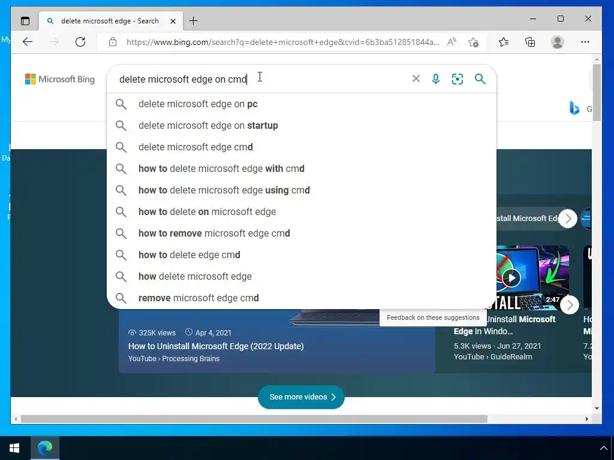The height and width of the screenshot is (460, 614).
Task: Click the profile avatar icon
Action: pos(557,42)
